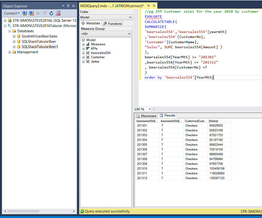Close the MDXQuery2.mdx document tab
262x218 pixels.
point(154,6)
